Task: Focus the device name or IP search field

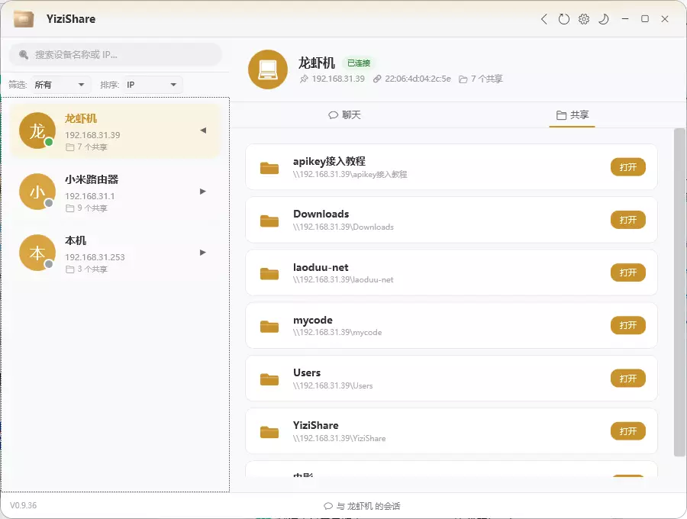Action: click(115, 55)
